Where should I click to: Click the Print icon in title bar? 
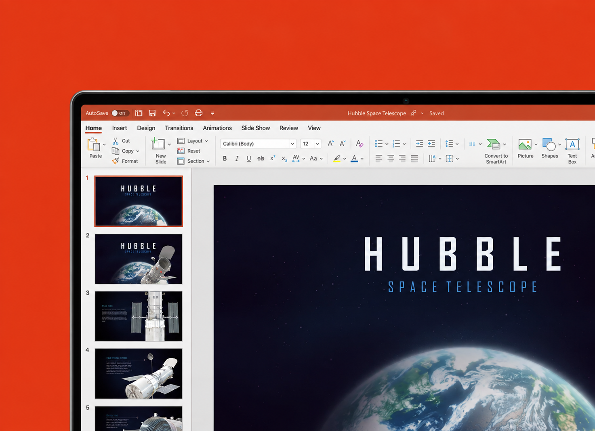(198, 113)
